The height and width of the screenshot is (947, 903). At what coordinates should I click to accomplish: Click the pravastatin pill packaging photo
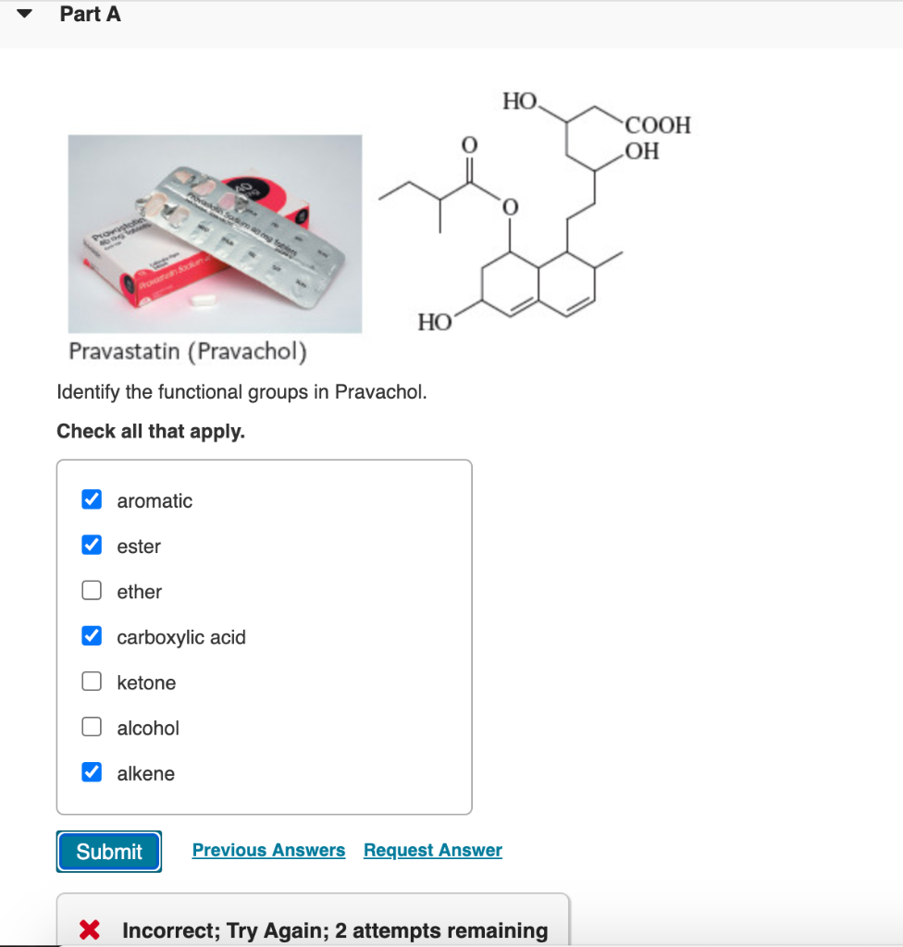coord(215,233)
